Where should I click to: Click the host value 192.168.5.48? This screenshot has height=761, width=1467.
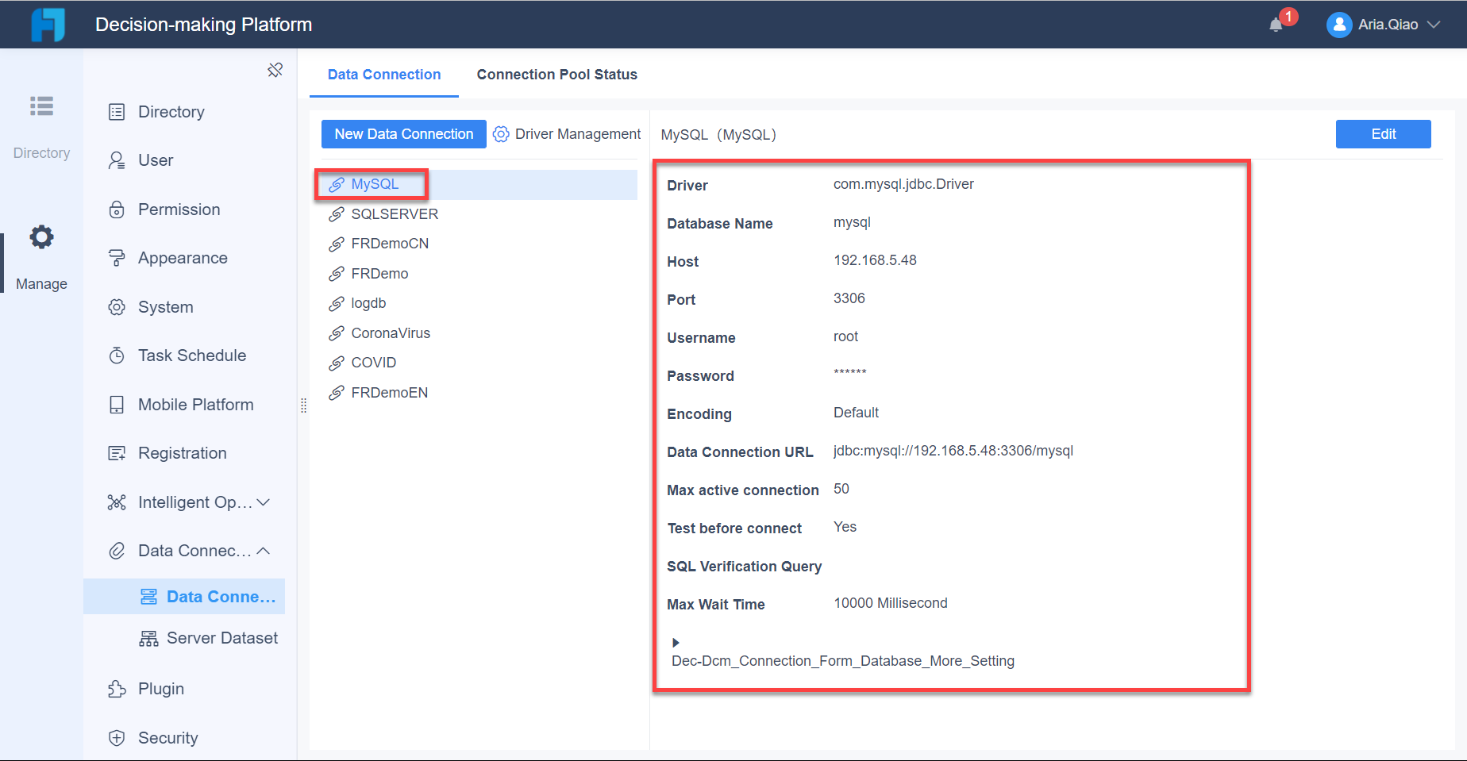coord(875,260)
